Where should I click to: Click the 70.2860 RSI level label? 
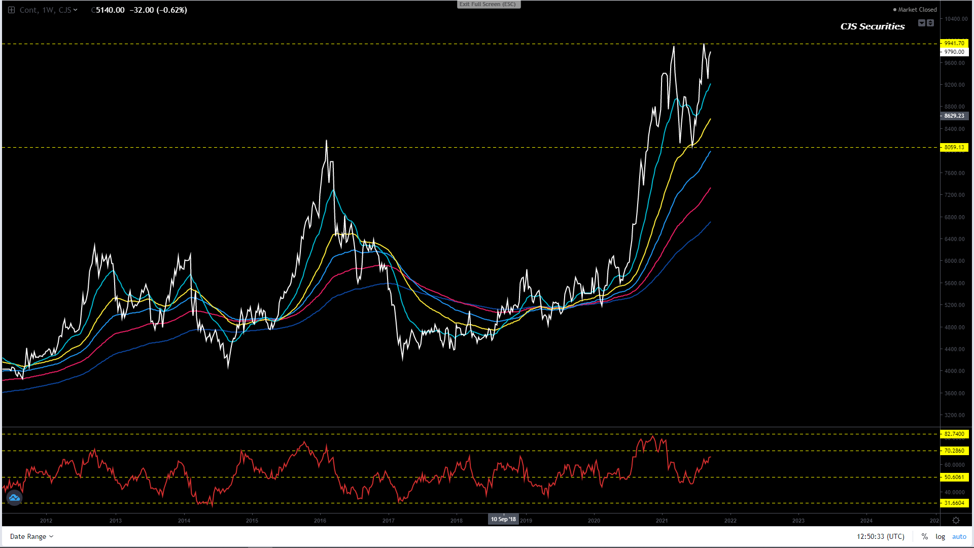tap(954, 451)
